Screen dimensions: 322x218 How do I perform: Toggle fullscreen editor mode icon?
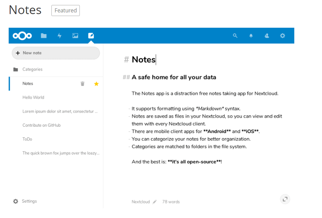[x=285, y=199]
